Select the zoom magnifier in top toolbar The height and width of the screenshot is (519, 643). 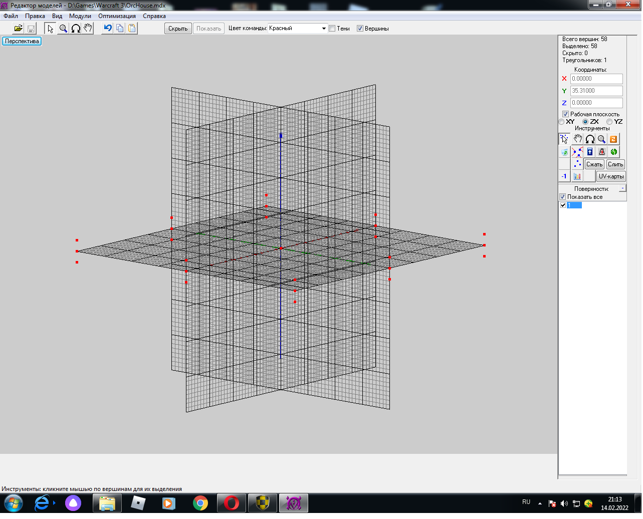[63, 29]
